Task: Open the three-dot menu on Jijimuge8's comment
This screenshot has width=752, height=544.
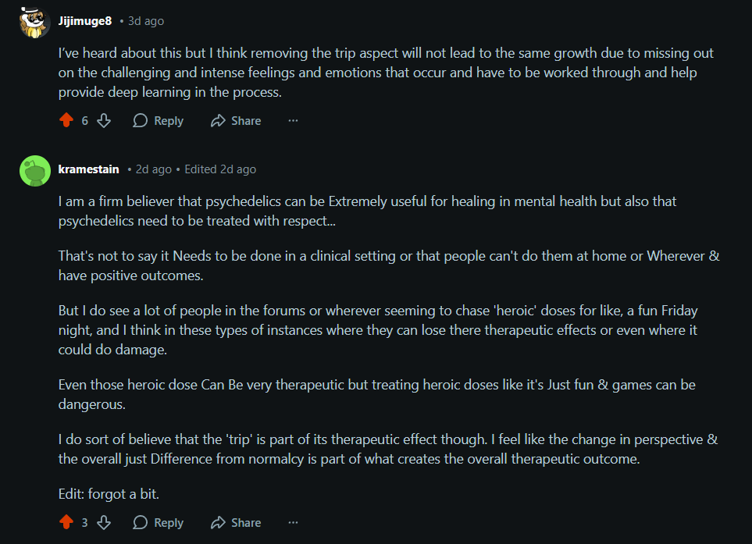Action: (x=293, y=121)
